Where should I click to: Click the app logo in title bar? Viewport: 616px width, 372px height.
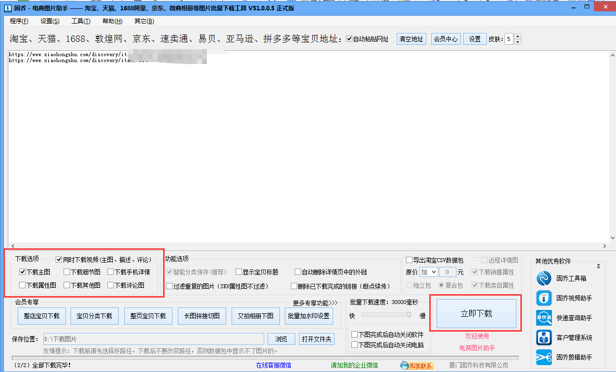[x=7, y=8]
